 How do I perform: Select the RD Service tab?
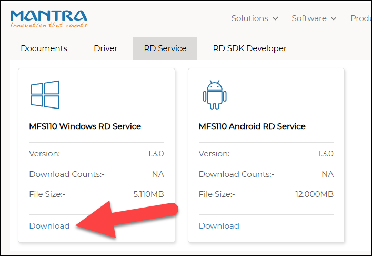click(x=165, y=48)
